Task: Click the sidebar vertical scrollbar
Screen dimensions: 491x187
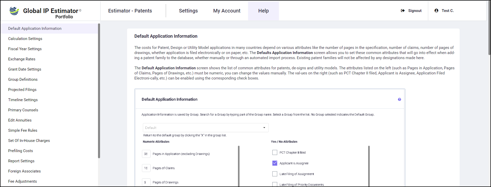Action: tap(99, 90)
